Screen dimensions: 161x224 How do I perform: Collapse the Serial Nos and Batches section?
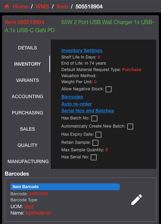pos(88,111)
